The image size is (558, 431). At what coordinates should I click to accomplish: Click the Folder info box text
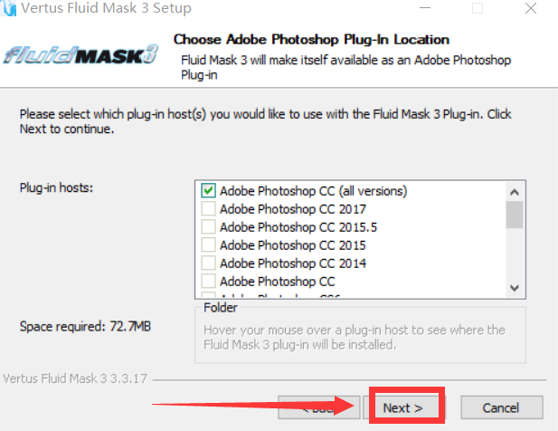coord(355,338)
